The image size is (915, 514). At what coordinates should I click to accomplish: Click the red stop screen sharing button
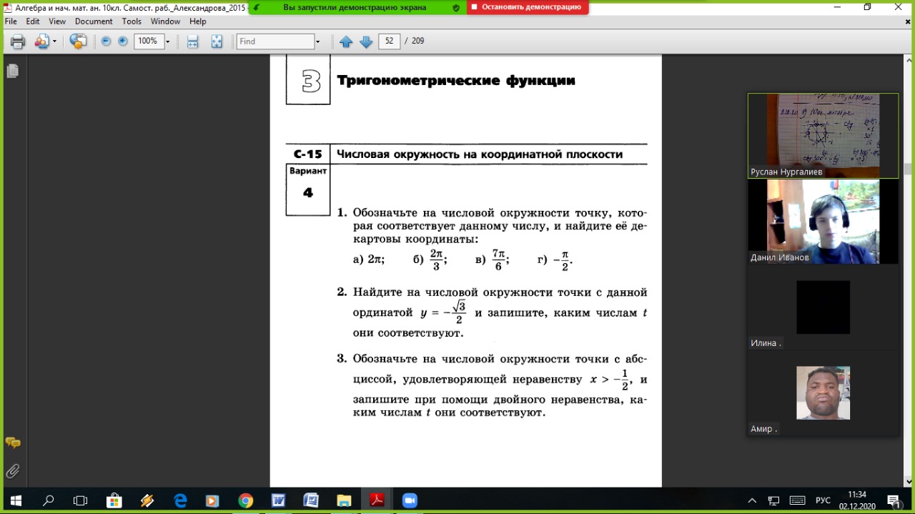[528, 7]
